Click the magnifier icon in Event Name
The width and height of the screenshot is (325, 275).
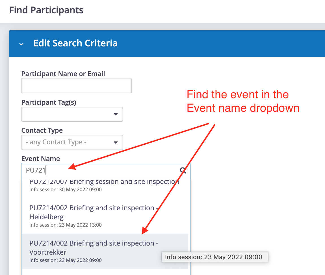pyautogui.click(x=183, y=170)
